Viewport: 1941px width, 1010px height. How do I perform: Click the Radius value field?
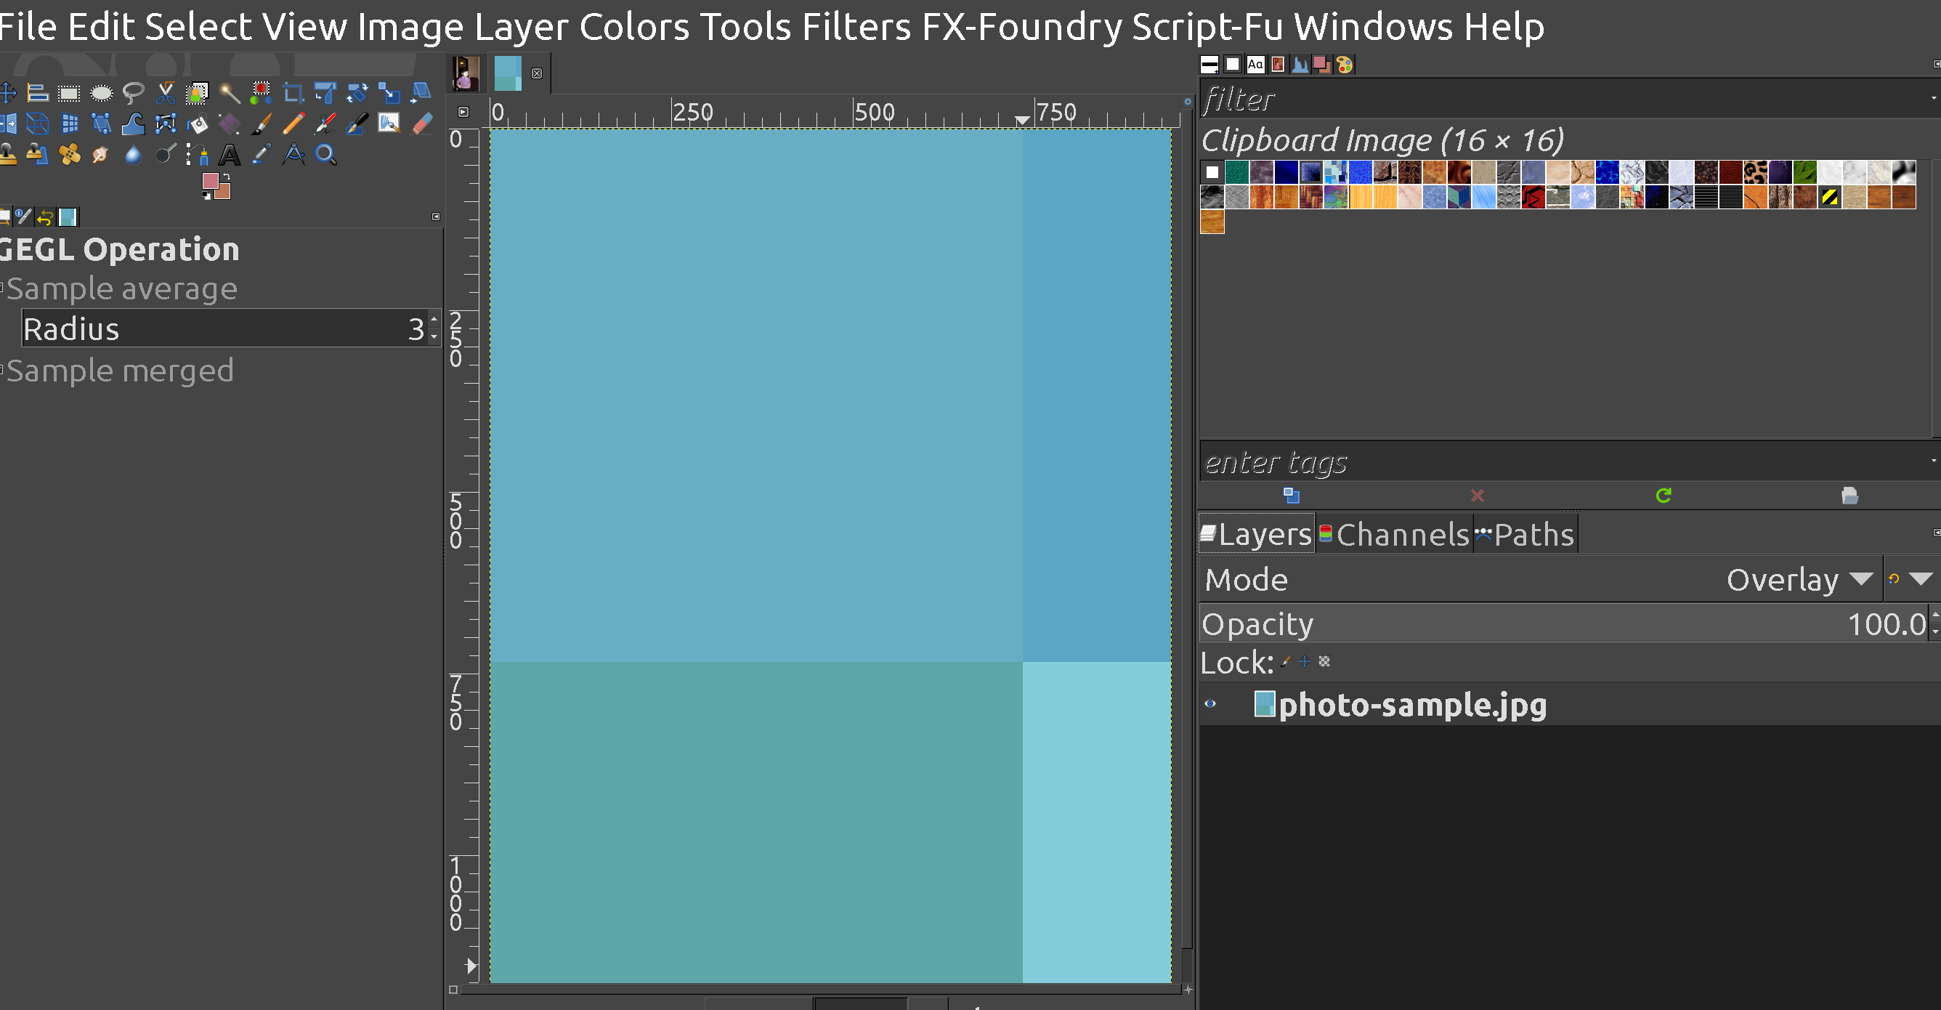(x=224, y=328)
